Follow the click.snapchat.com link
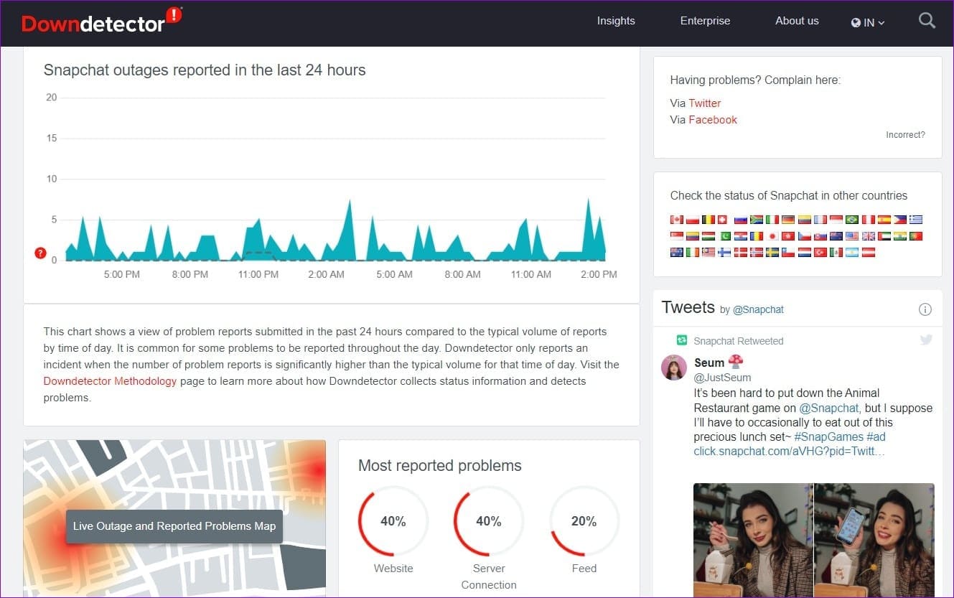The image size is (954, 598). click(789, 452)
